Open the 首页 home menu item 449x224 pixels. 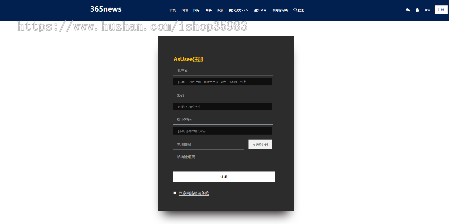click(x=173, y=10)
